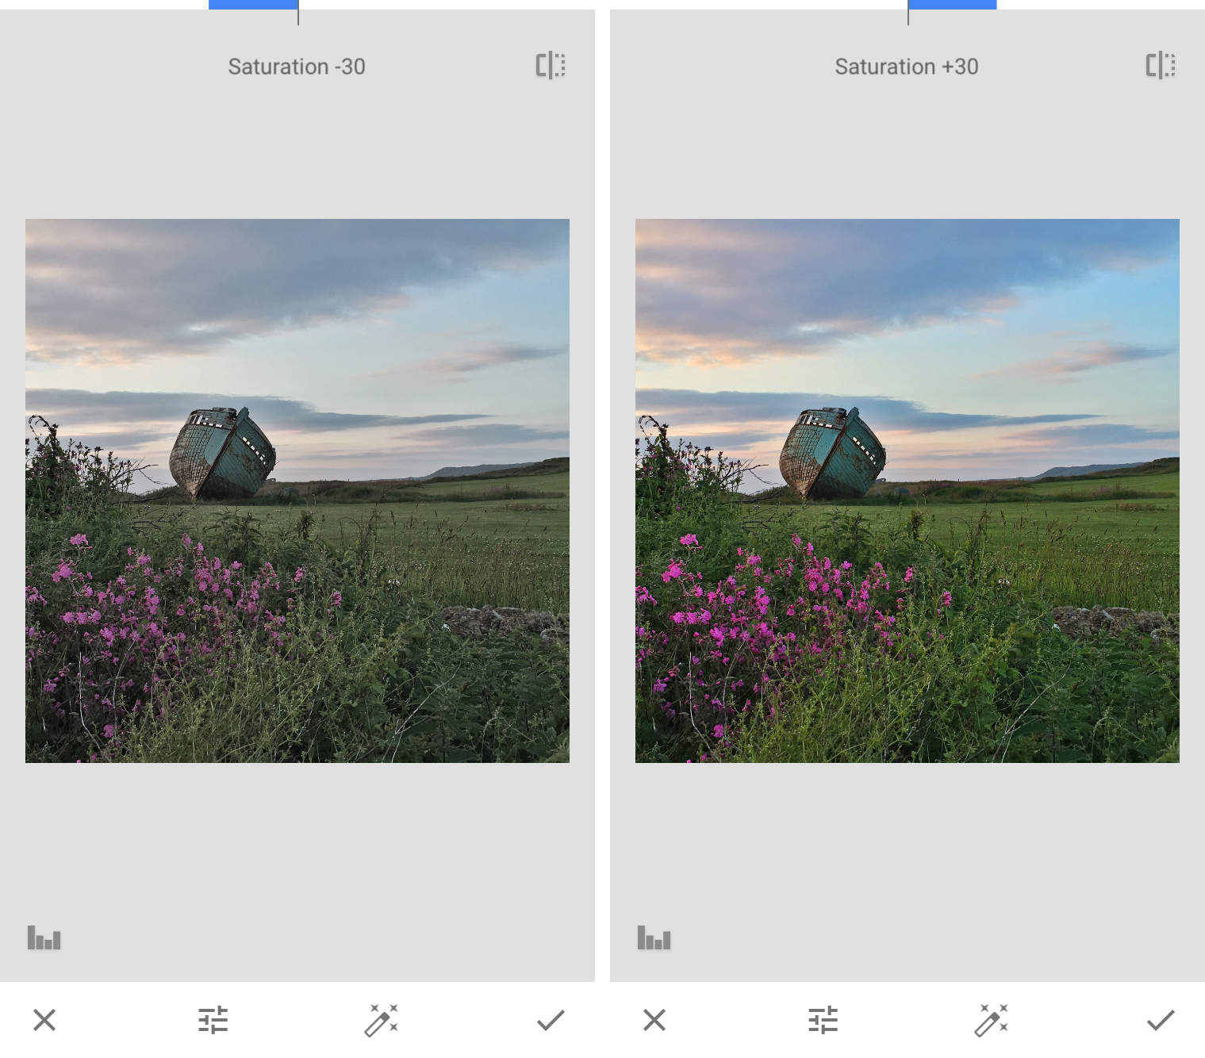Click the blue slider indicator above the left panel
This screenshot has height=1058, width=1205.
click(251, 5)
